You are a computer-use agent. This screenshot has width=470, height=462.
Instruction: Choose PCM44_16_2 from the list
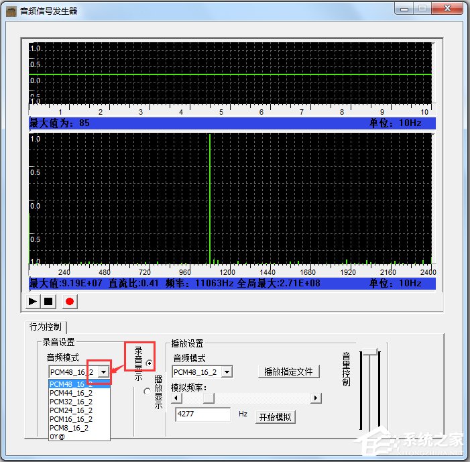point(79,393)
